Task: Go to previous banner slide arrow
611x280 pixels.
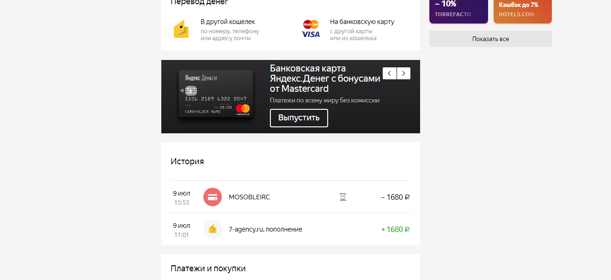Action: click(390, 73)
